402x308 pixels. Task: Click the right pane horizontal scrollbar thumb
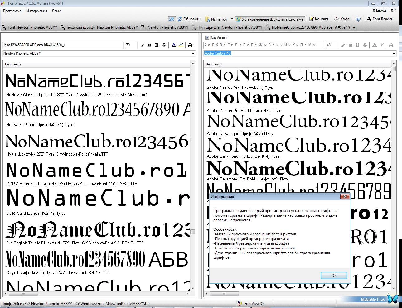pyautogui.click(x=224, y=294)
